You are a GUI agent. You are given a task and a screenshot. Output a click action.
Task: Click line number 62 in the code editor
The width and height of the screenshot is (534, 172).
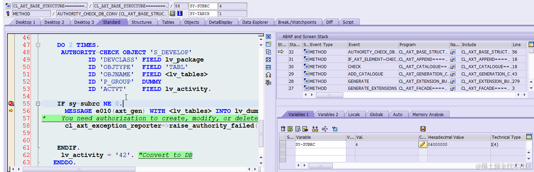26,155
